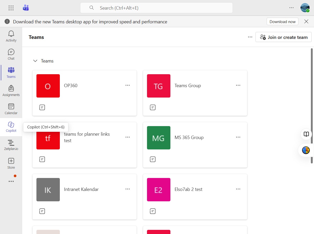Viewport: 314px width, 234px height.
Task: Open the Store in sidebar
Action: pos(11,163)
